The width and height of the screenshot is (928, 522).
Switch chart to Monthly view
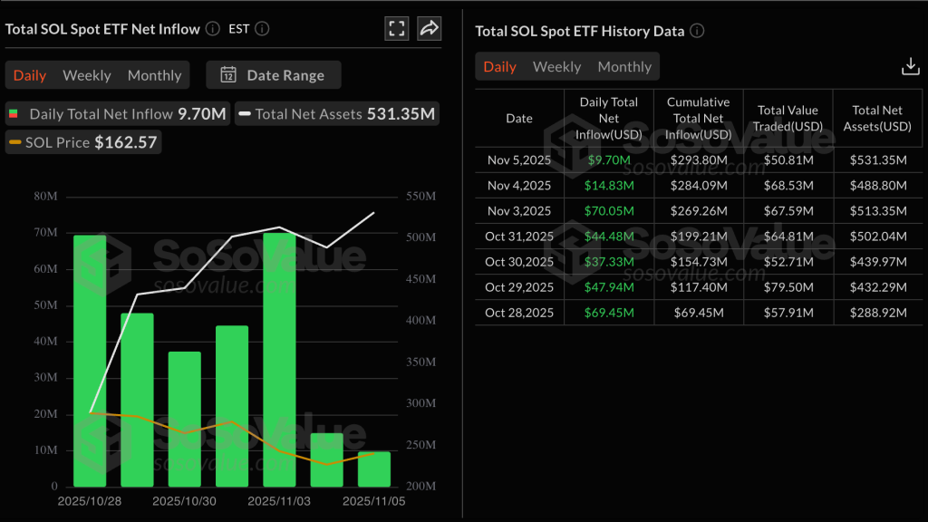tap(154, 75)
